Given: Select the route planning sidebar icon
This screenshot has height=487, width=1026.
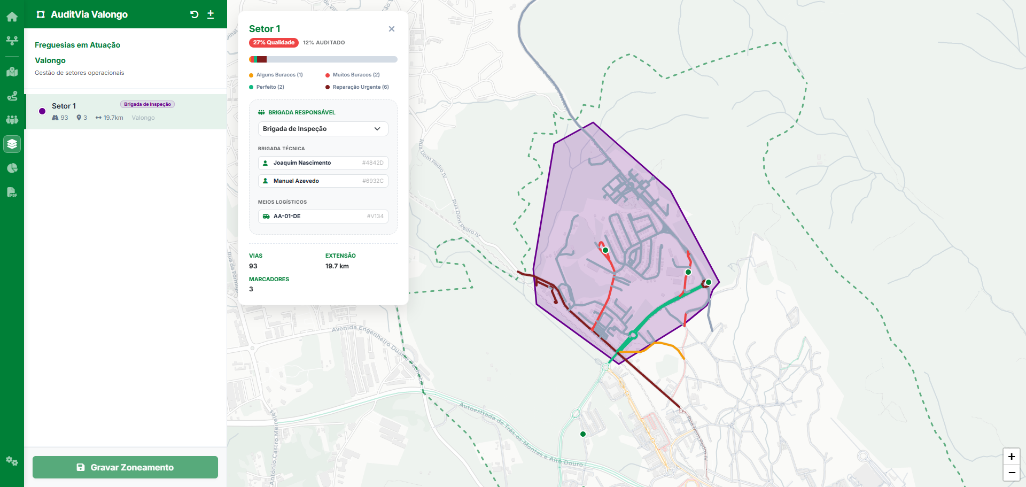Looking at the screenshot, I should [x=12, y=96].
